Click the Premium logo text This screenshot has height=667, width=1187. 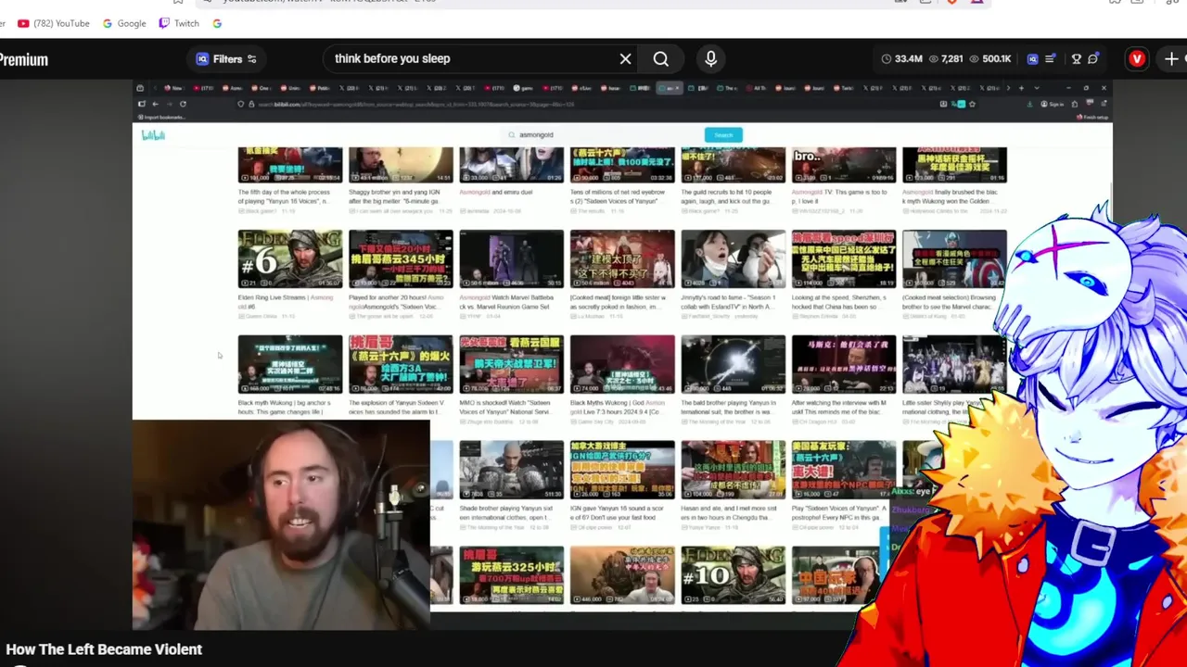23,59
